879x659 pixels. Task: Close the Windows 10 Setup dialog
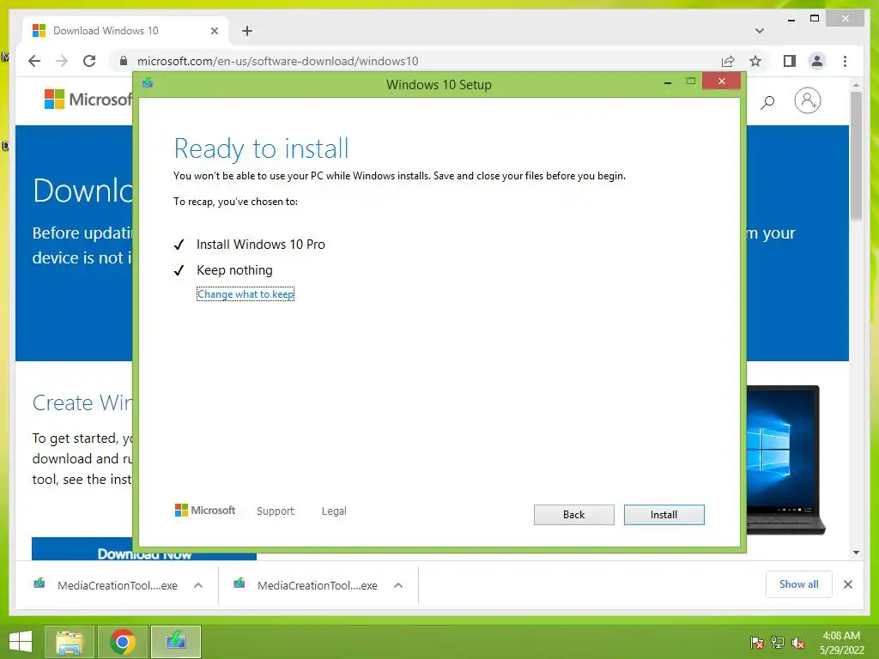click(721, 82)
